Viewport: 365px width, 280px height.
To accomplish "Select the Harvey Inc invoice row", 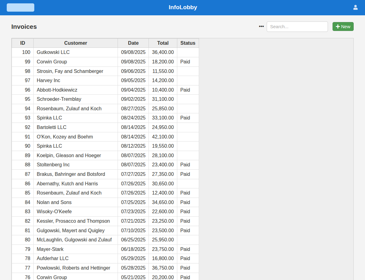I will (x=48, y=81).
